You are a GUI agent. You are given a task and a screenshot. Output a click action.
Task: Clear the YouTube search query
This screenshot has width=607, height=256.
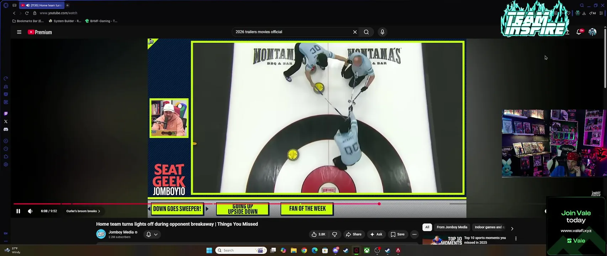click(x=355, y=32)
